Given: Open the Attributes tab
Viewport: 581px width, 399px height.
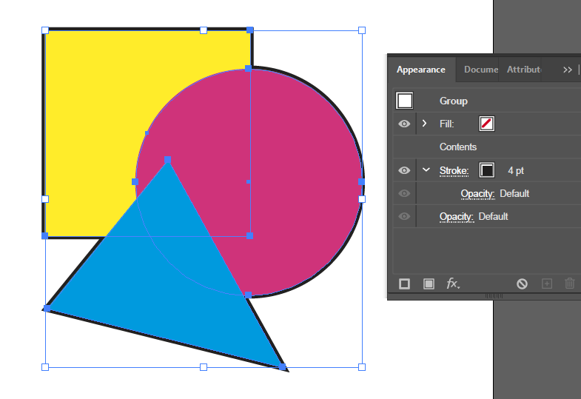Looking at the screenshot, I should click(523, 70).
